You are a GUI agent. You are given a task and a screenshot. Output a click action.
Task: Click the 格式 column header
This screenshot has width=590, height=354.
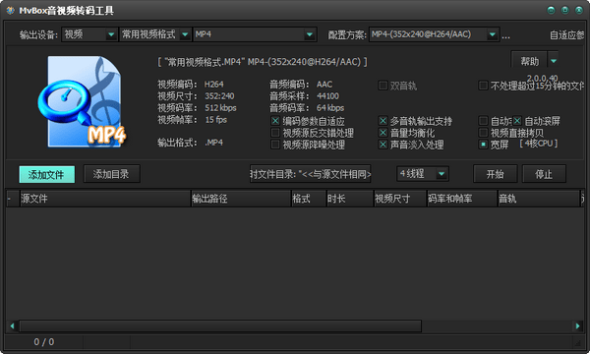pyautogui.click(x=309, y=199)
